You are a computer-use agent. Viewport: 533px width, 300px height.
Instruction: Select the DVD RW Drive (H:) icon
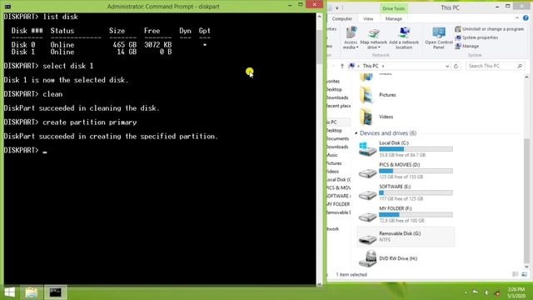tap(367, 258)
